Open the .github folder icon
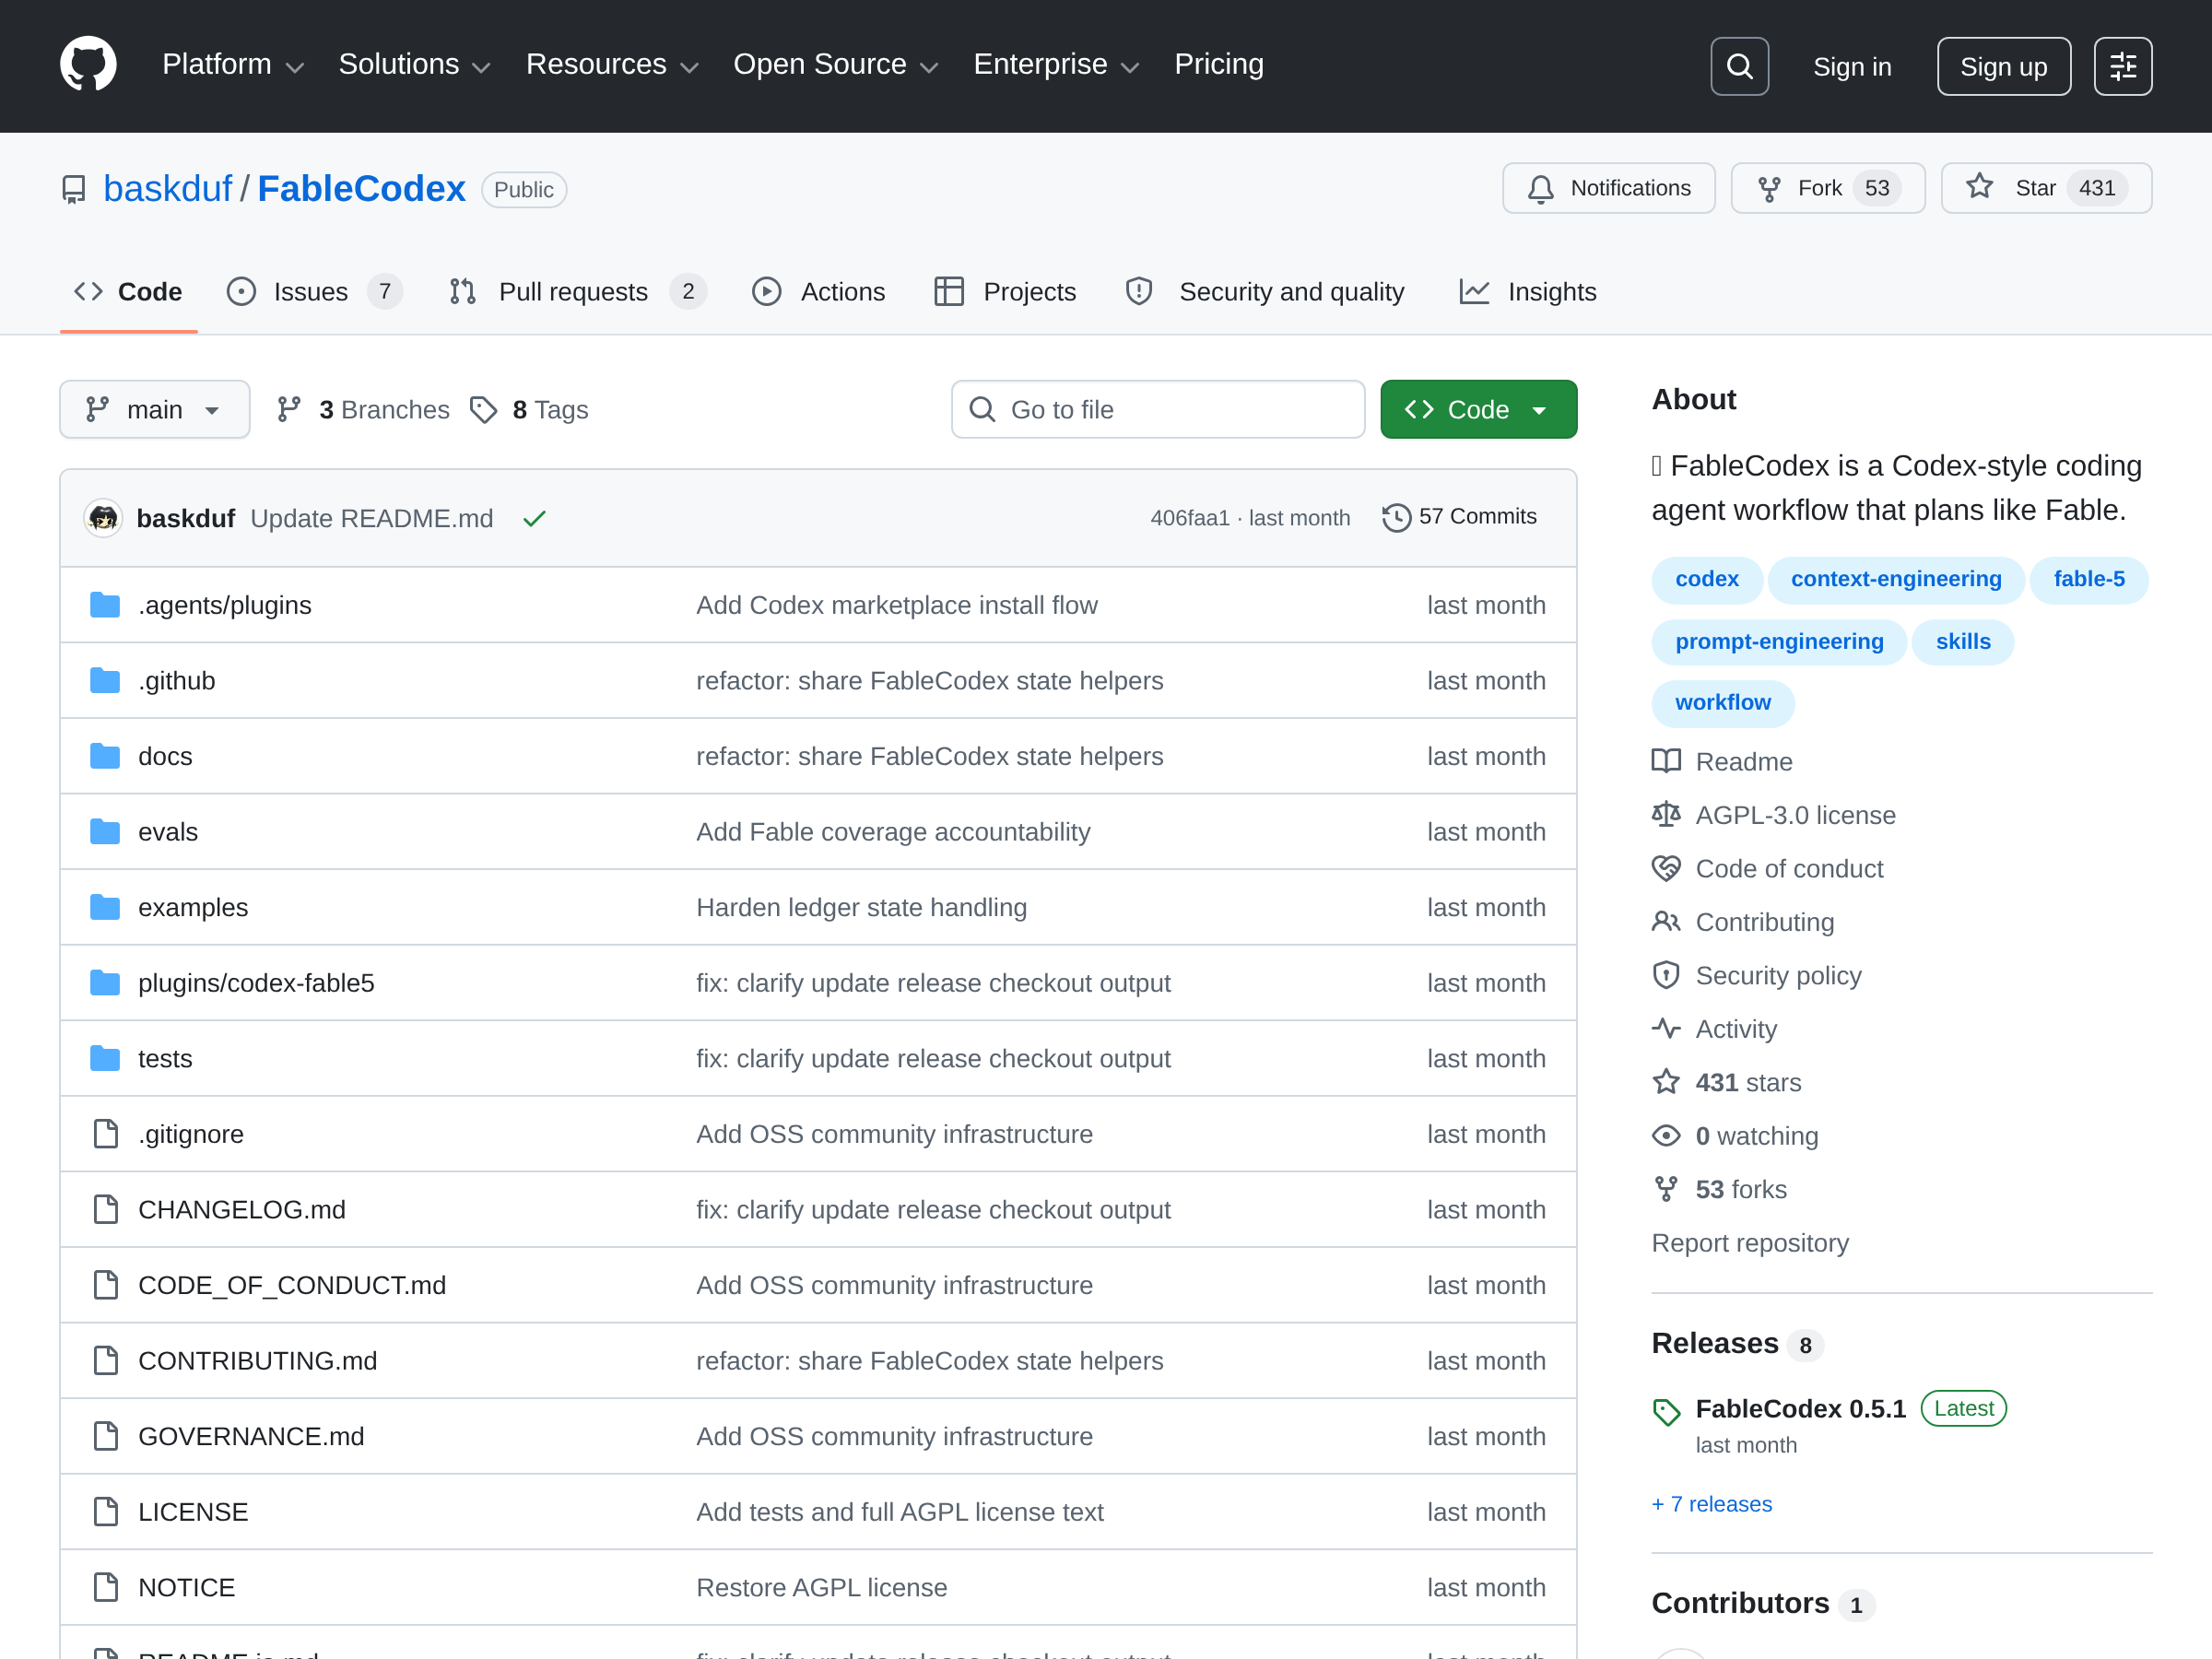Screen dimensions: 2212x1659 (x=105, y=681)
